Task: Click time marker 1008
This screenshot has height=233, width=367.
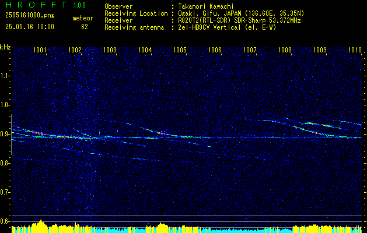Action: pyautogui.click(x=285, y=50)
